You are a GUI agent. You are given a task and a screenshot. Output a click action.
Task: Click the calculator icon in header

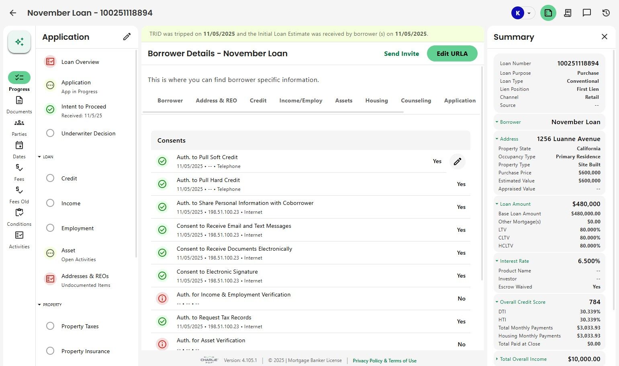pyautogui.click(x=568, y=13)
